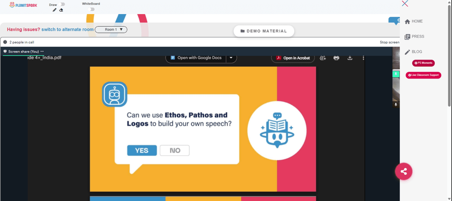
Task: Select the pencil draw tool
Action: tap(55, 10)
